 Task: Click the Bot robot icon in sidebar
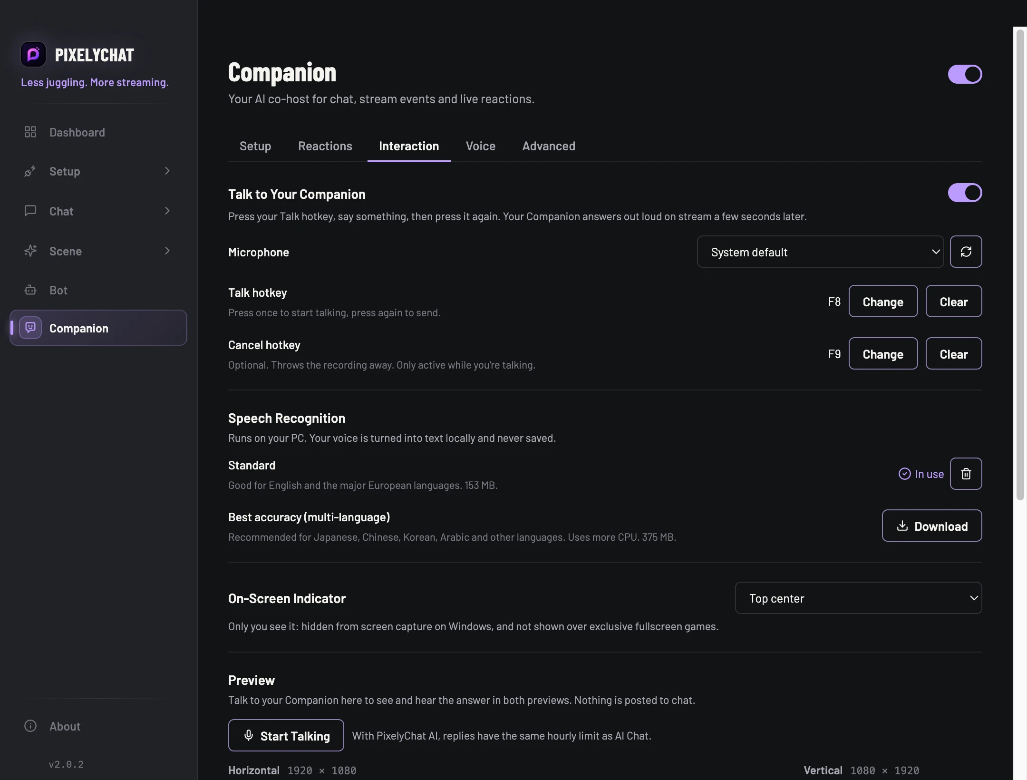pyautogui.click(x=30, y=290)
